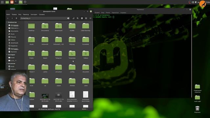Image resolution: width=210 pixels, height=118 pixels.
Task: Open the Справка menu in file manager
Action: click(x=42, y=14)
